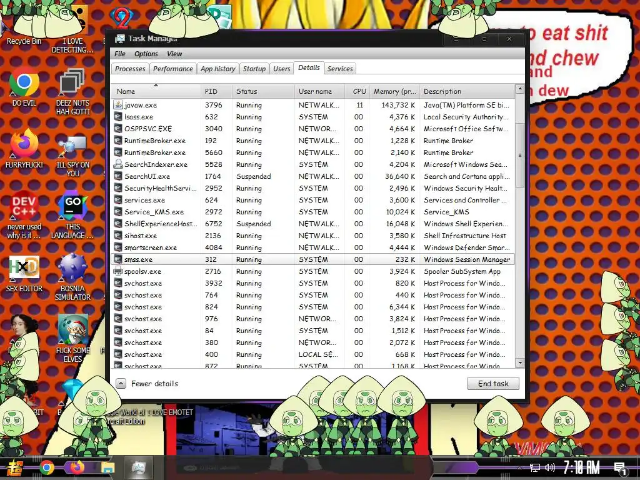The height and width of the screenshot is (480, 640).
Task: Click the javaw.exe process icon
Action: (x=118, y=105)
